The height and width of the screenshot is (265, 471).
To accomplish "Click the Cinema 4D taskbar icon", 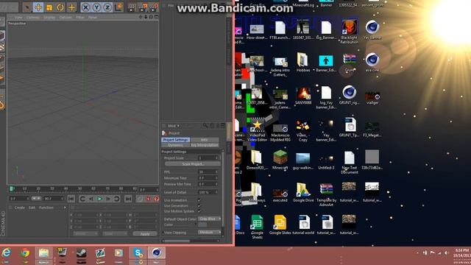I will point(156,253).
